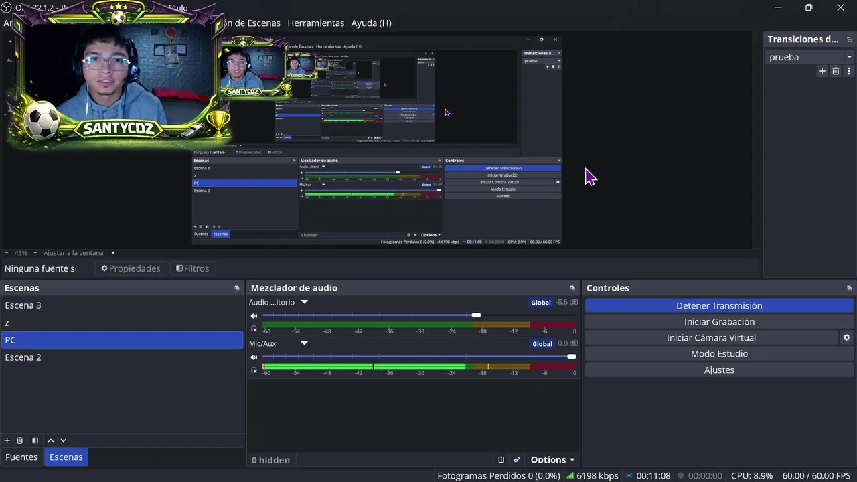Open the Herramientas menu

(x=315, y=23)
